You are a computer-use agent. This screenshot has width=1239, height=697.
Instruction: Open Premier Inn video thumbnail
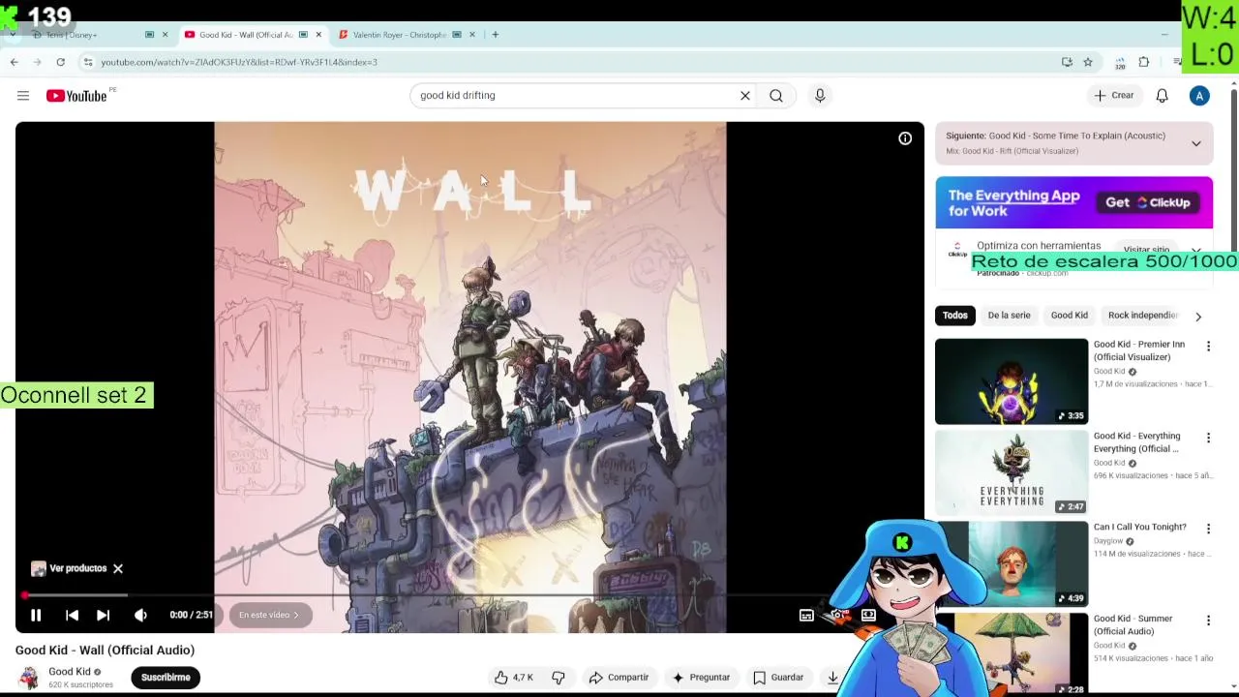(1012, 381)
